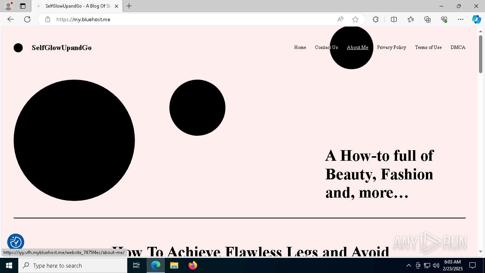Open browser profile icon

tap(8, 6)
